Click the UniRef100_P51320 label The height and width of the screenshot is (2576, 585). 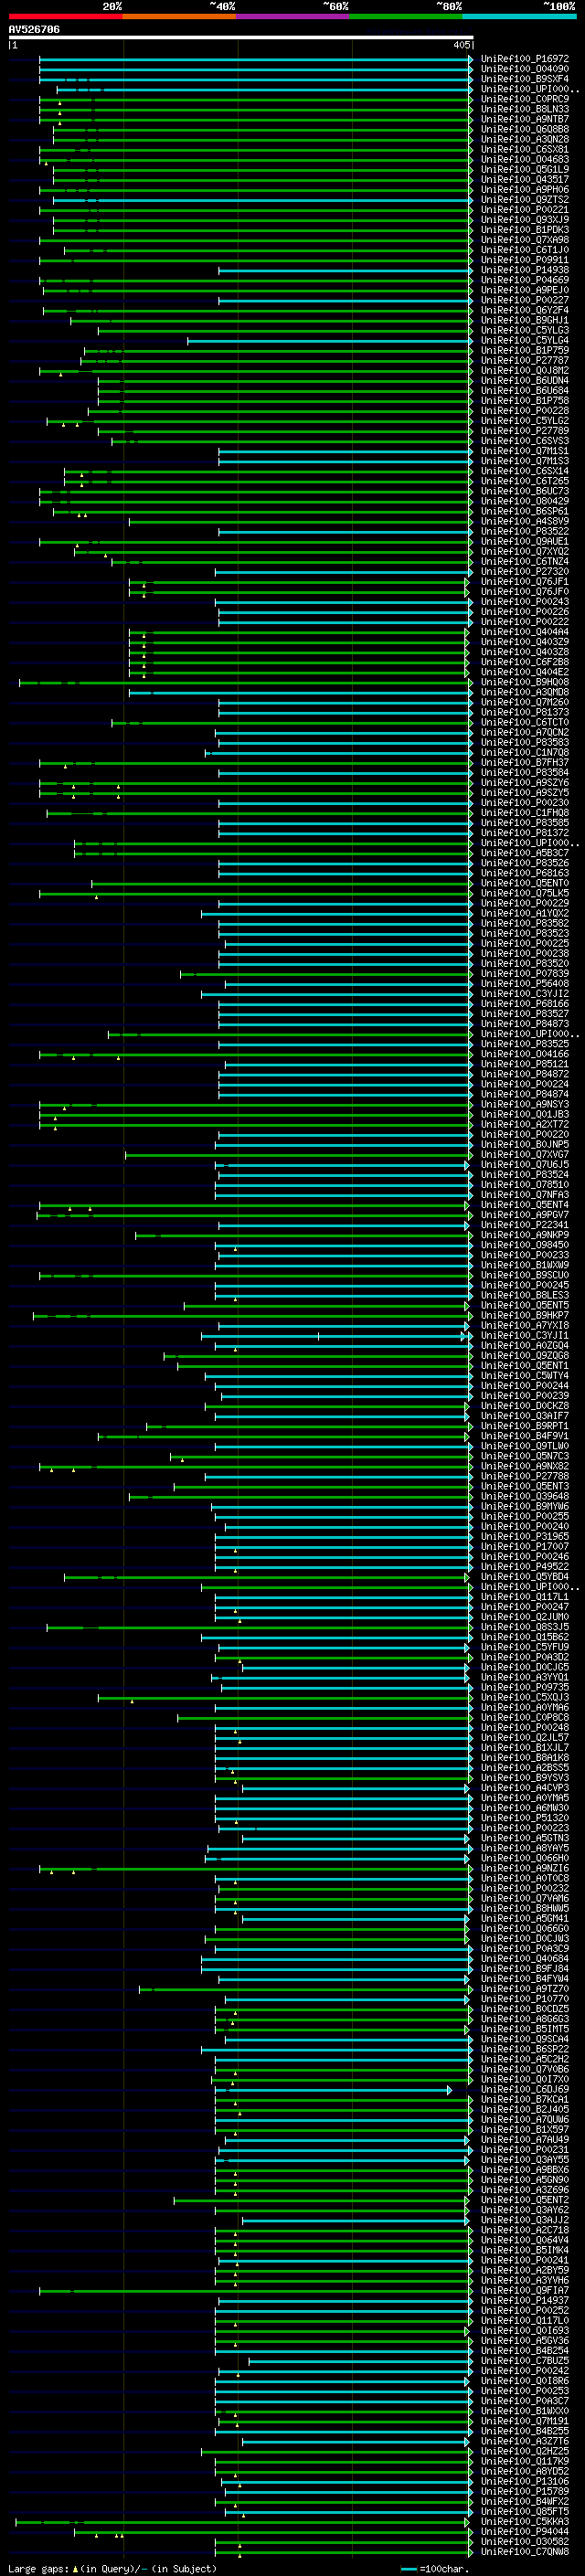click(x=525, y=1818)
